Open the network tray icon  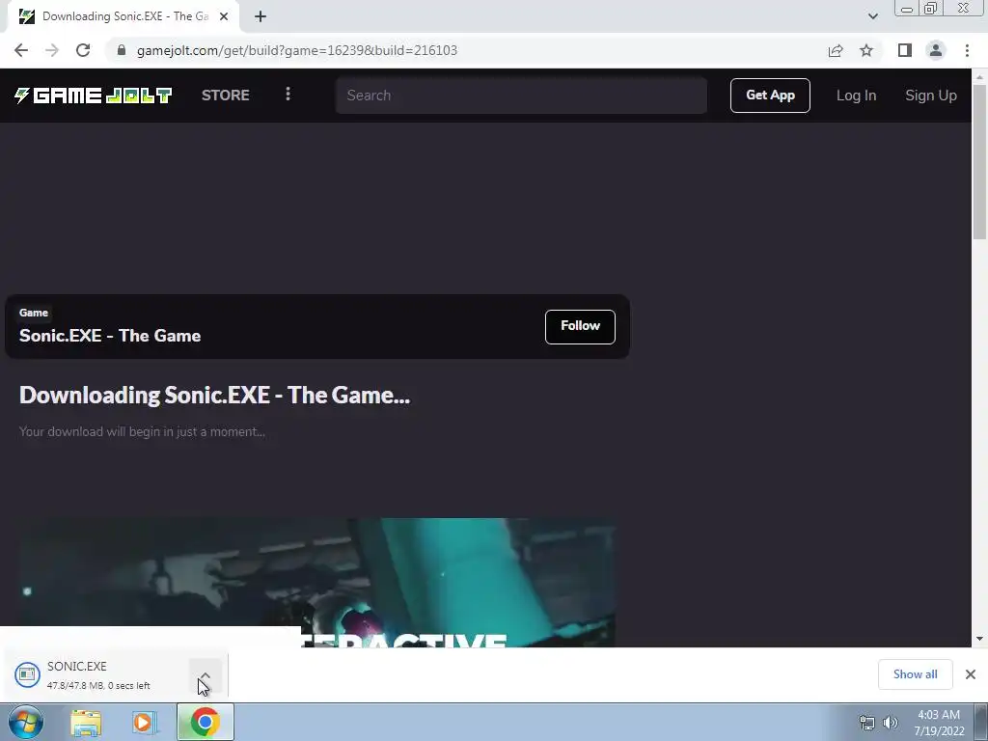(867, 723)
